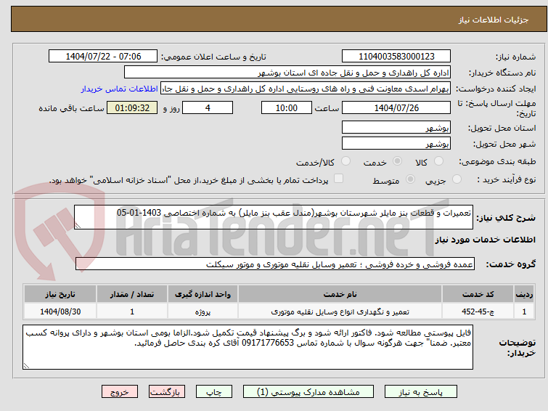Click the buyer organization name field
The height and width of the screenshot is (411, 548).
(287, 73)
